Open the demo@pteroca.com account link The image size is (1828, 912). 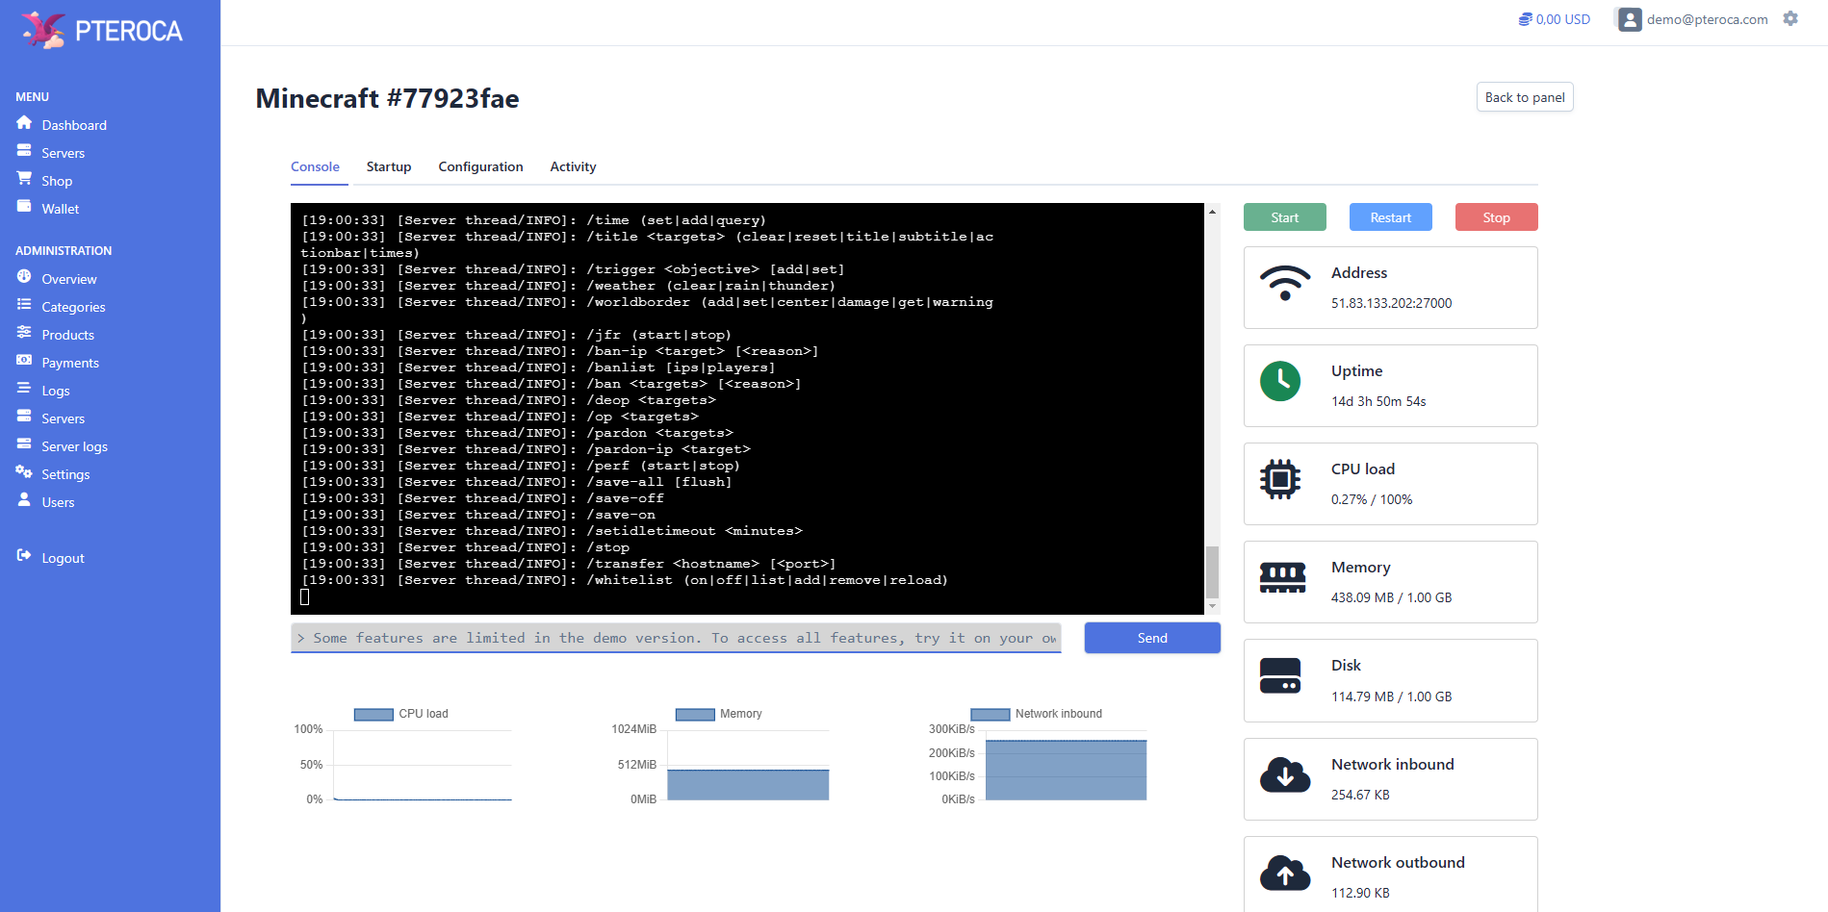coord(1707,19)
